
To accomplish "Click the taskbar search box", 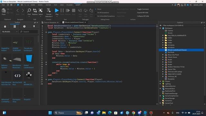I will click(68, 113).
